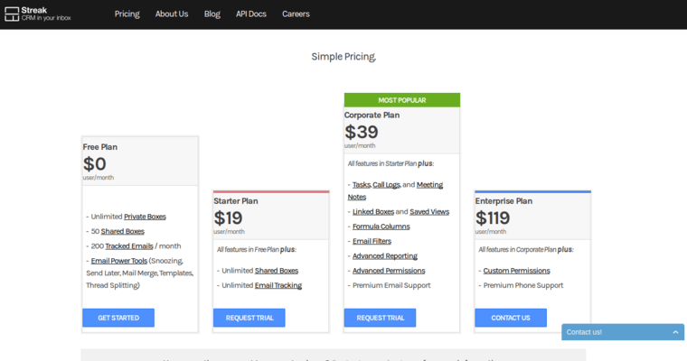Open the Formula Columns link
This screenshot has height=361, width=687.
[381, 227]
